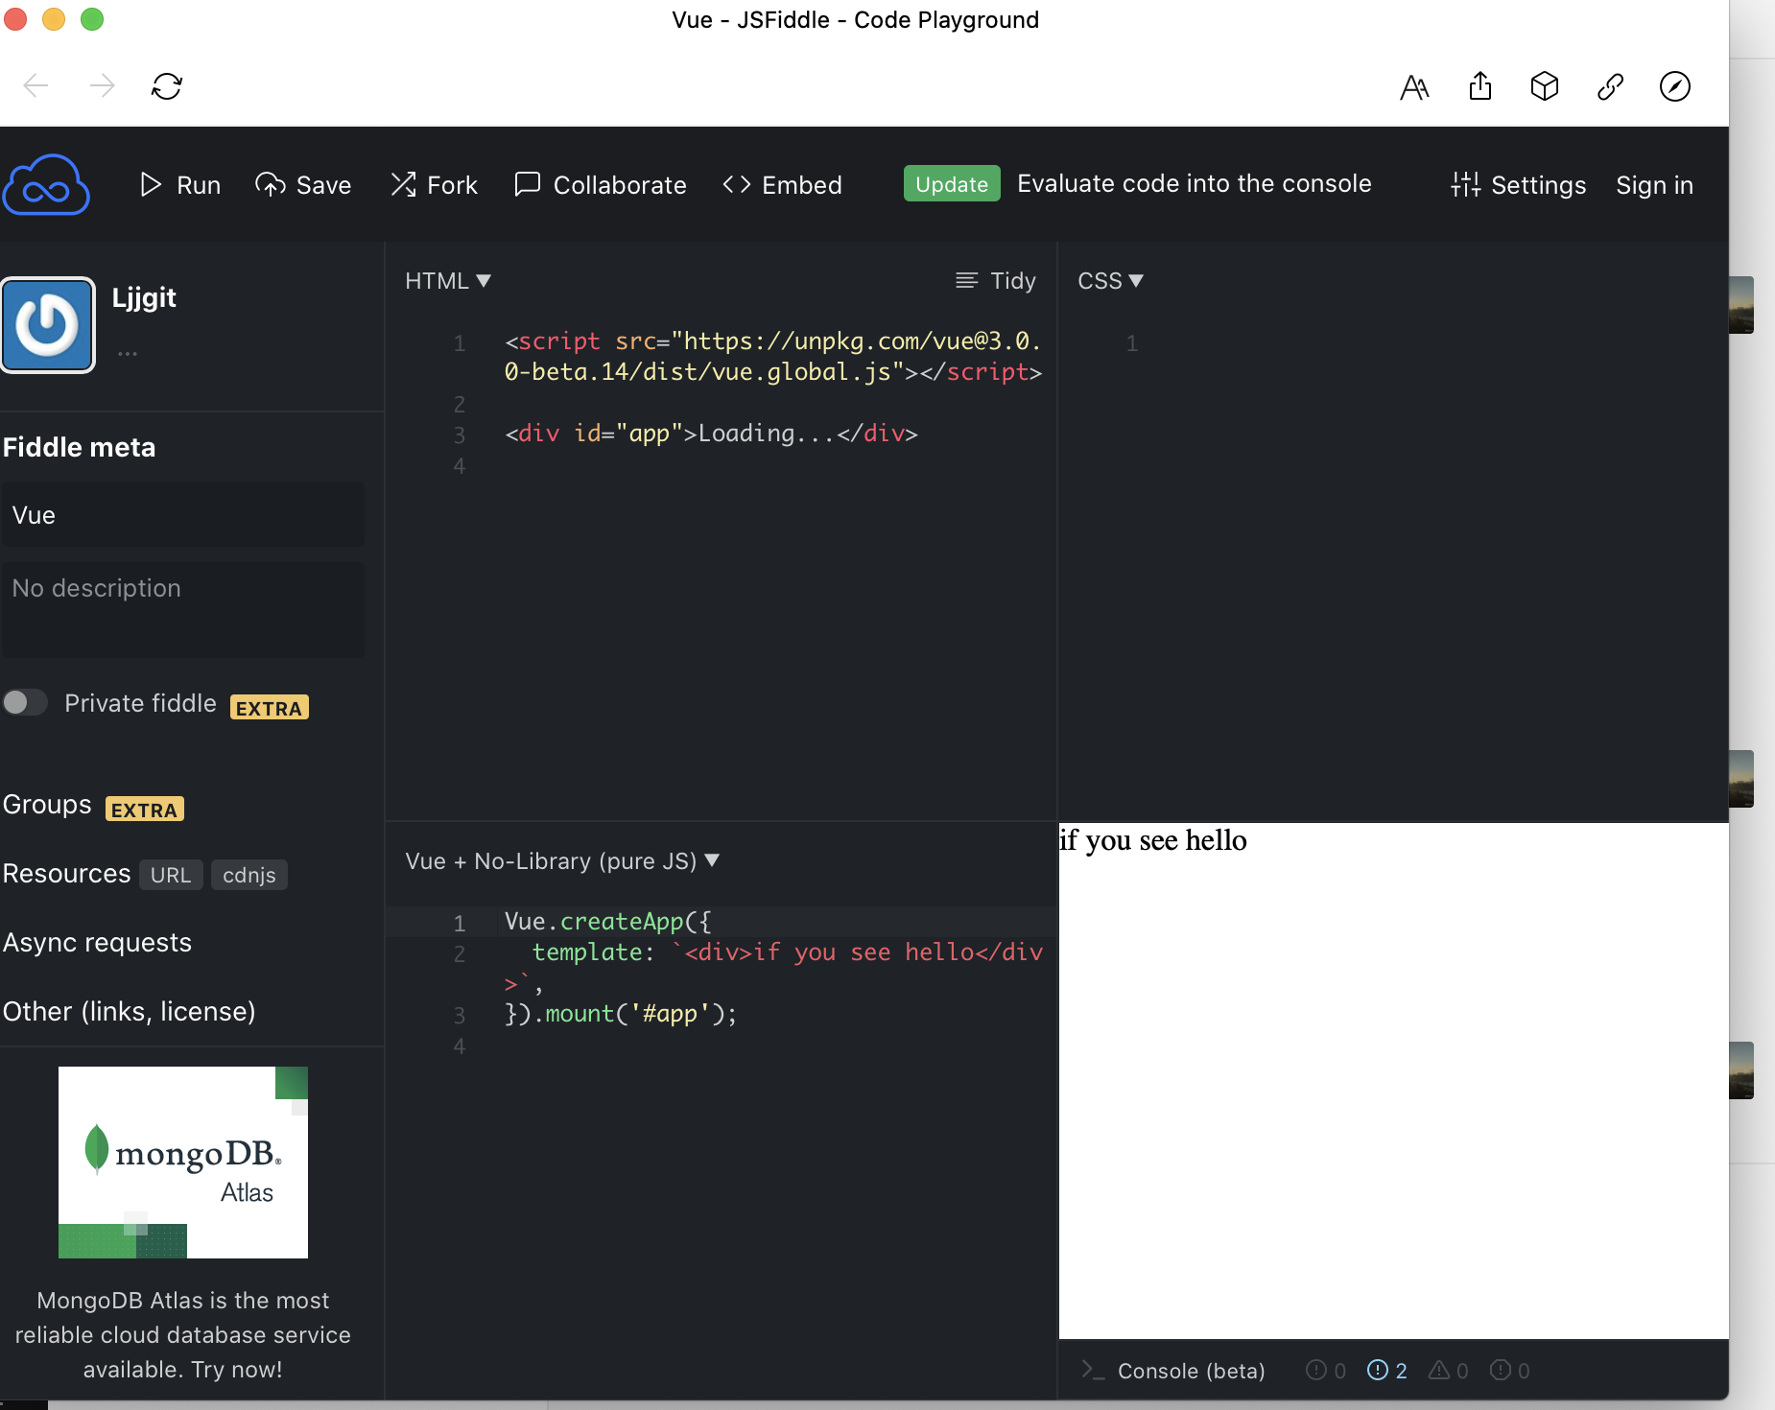Toggle the Private fiddle switch
The width and height of the screenshot is (1775, 1410).
click(25, 702)
